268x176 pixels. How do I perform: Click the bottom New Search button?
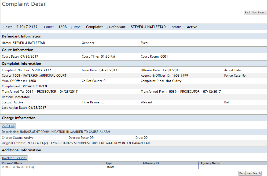pos(253,173)
